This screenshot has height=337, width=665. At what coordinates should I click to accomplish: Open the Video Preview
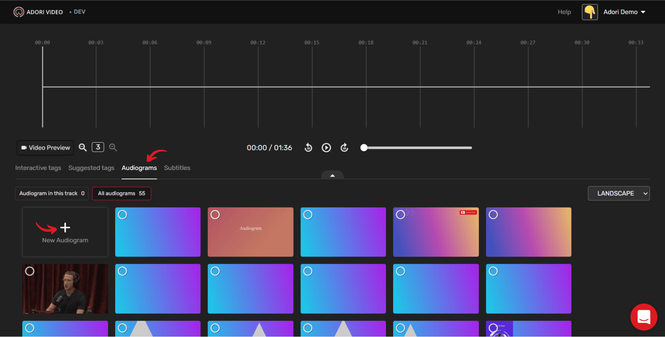pyautogui.click(x=45, y=148)
